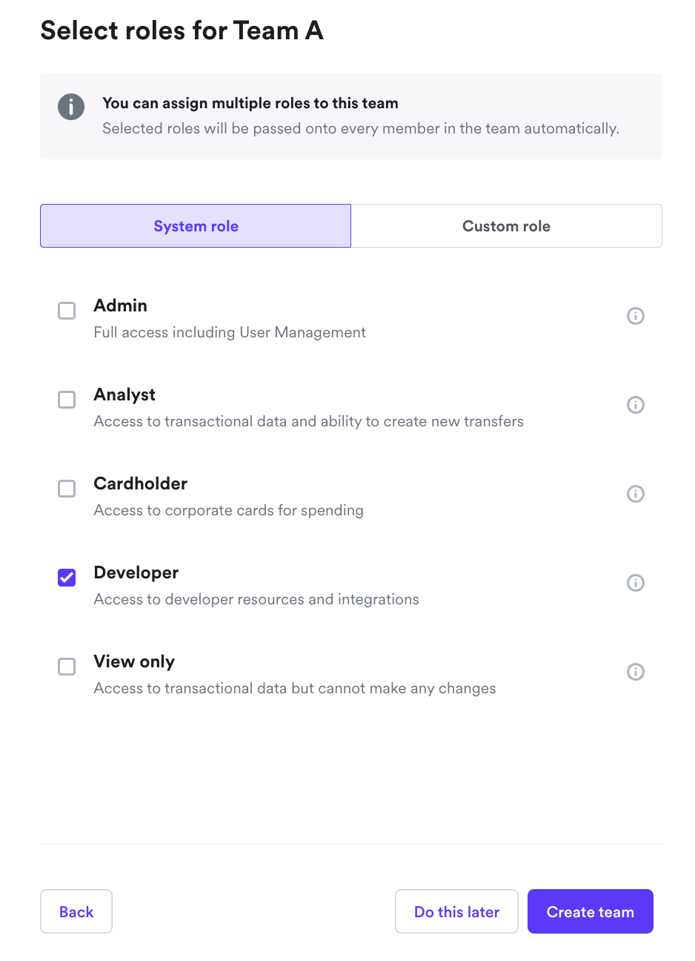Screen dimensions: 695x961
Task: Show details via Cardholder info icon
Action: [x=635, y=494]
